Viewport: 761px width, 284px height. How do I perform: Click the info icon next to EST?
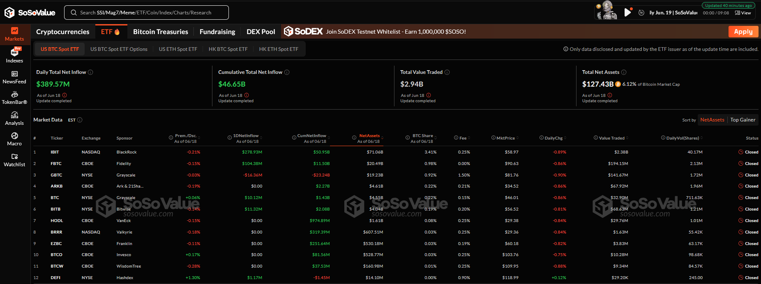80,120
